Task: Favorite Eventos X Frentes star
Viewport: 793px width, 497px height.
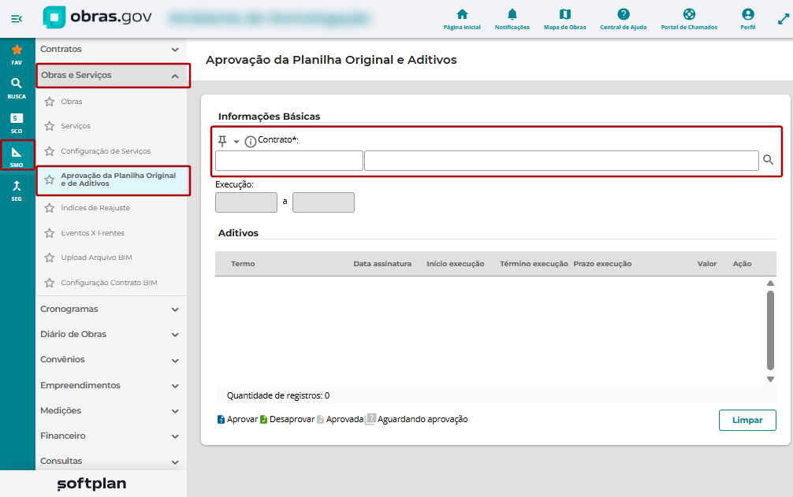Action: [49, 233]
